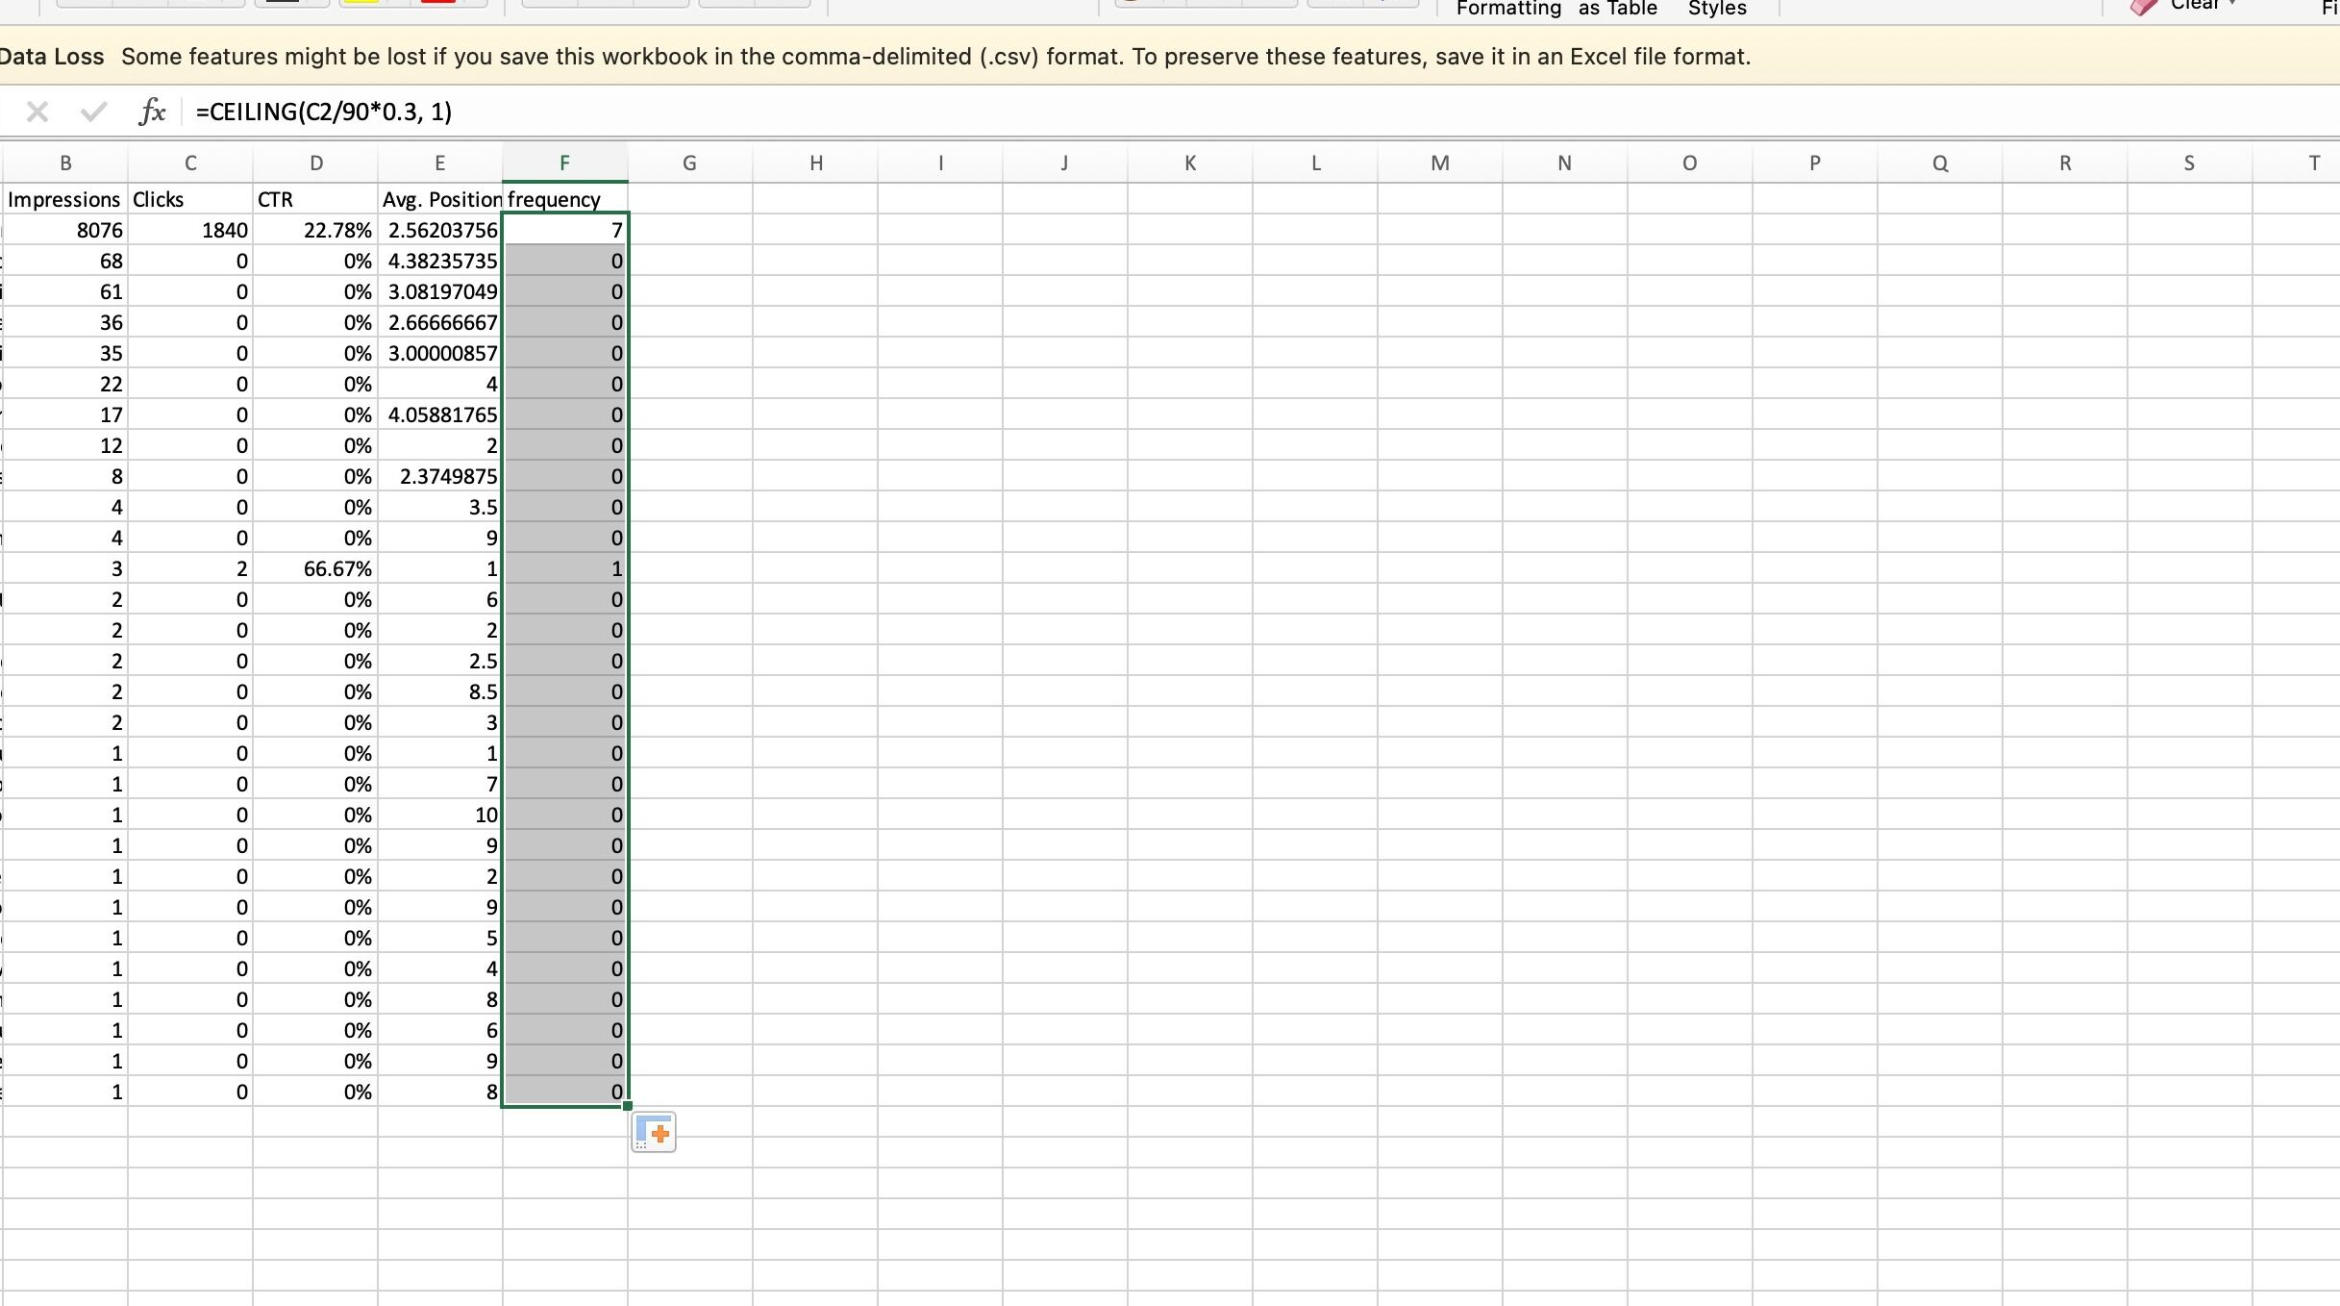The height and width of the screenshot is (1306, 2340).
Task: Select the cell with 61 impressions
Action: [x=65, y=291]
